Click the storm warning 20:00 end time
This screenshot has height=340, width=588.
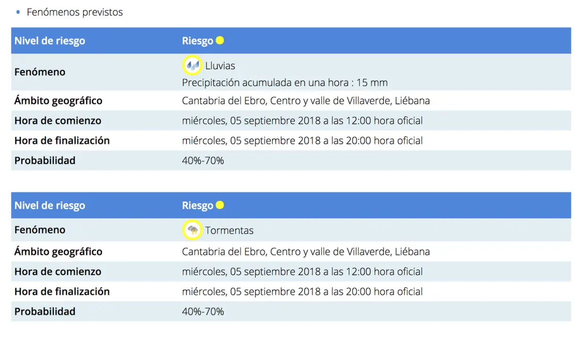[358, 292]
